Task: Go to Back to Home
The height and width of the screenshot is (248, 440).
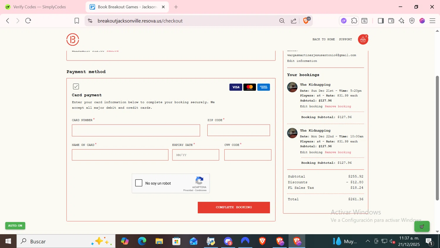Action: [324, 39]
